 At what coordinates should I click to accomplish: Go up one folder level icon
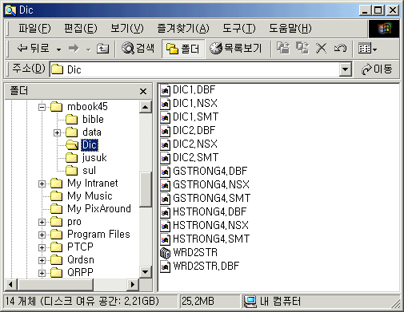[102, 49]
